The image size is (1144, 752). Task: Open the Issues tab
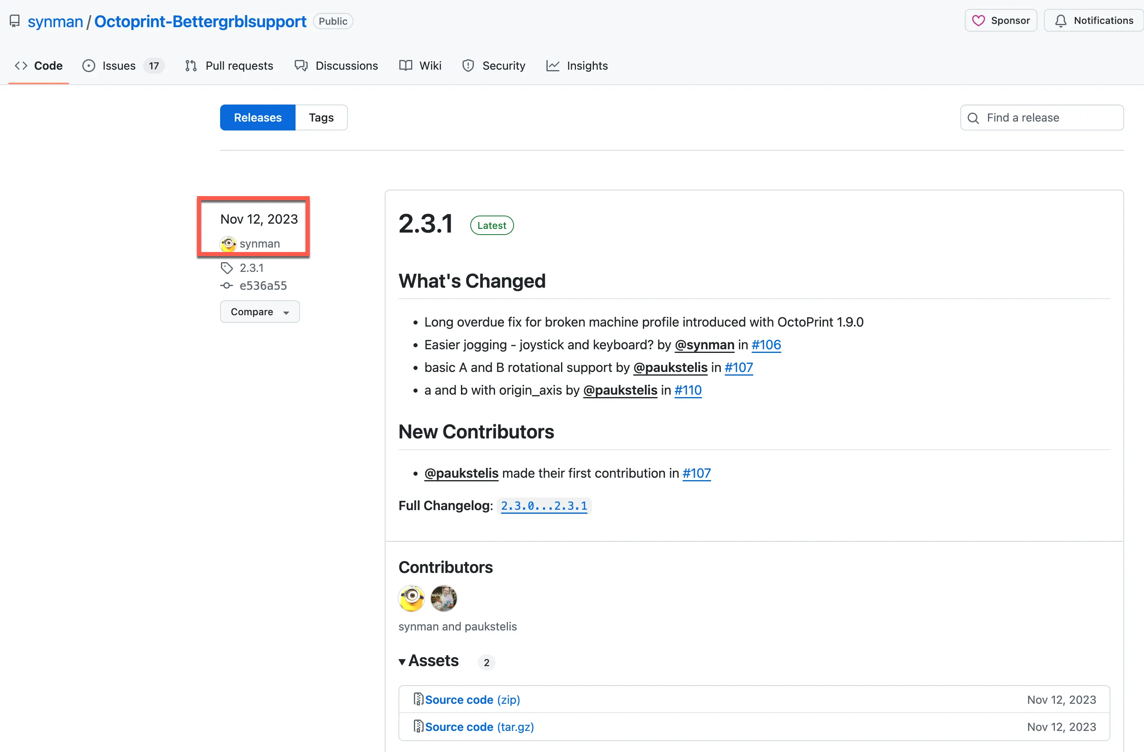pyautogui.click(x=119, y=66)
